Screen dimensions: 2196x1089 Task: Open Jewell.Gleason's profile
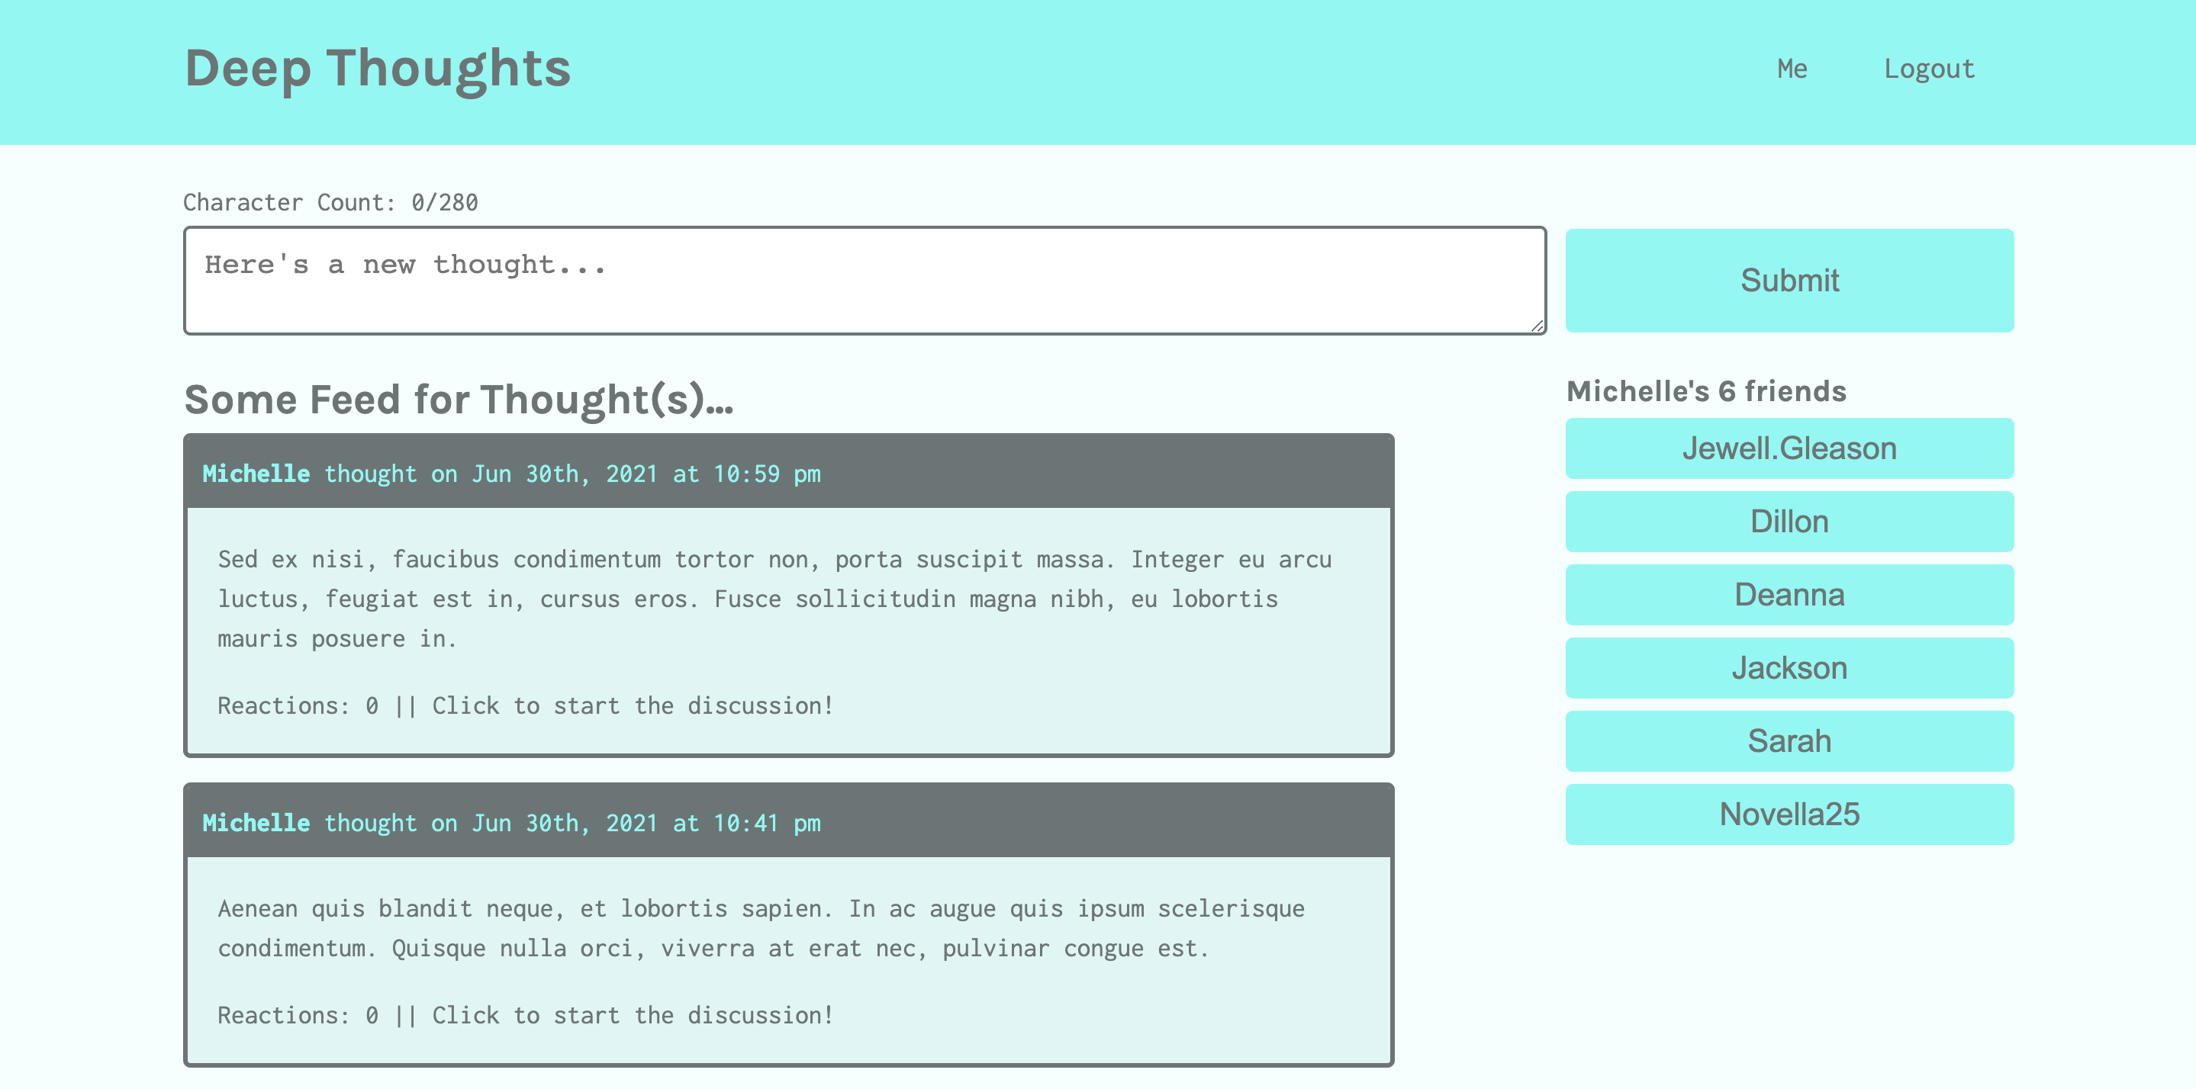(1789, 448)
